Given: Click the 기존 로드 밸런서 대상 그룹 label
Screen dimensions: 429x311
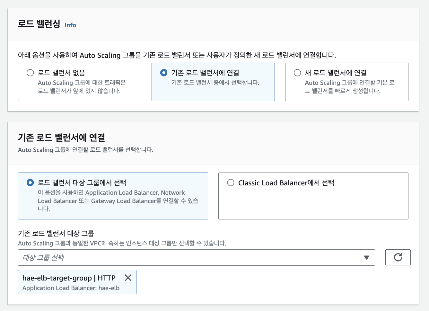Looking at the screenshot, I should pos(56,233).
